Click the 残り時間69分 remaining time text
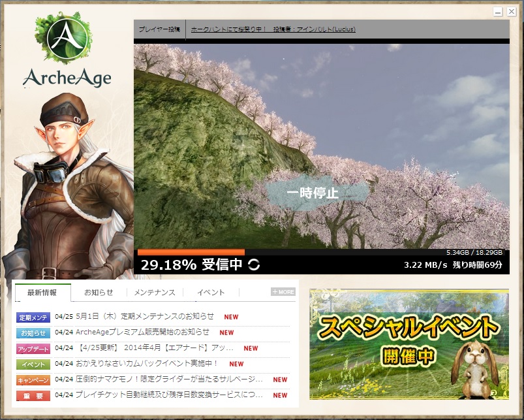The image size is (524, 420). 477,265
